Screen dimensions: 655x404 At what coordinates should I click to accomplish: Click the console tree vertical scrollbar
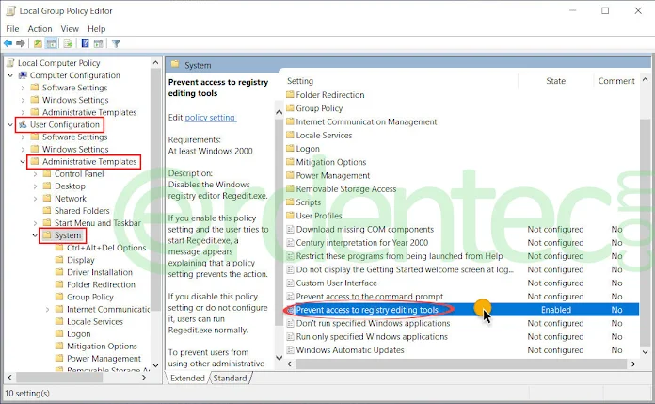pos(155,190)
